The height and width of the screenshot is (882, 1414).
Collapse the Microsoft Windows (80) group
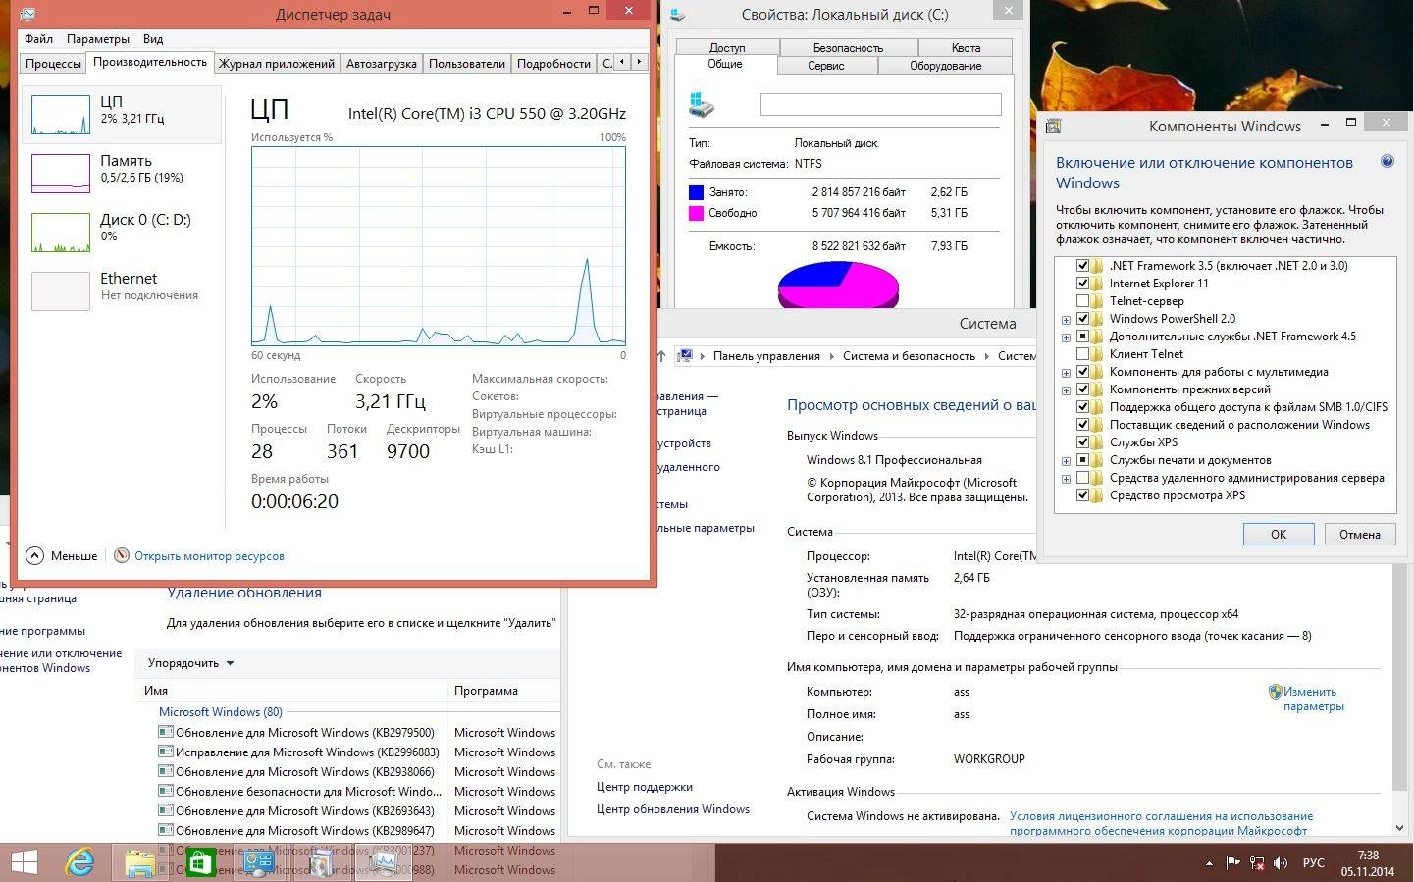221,712
